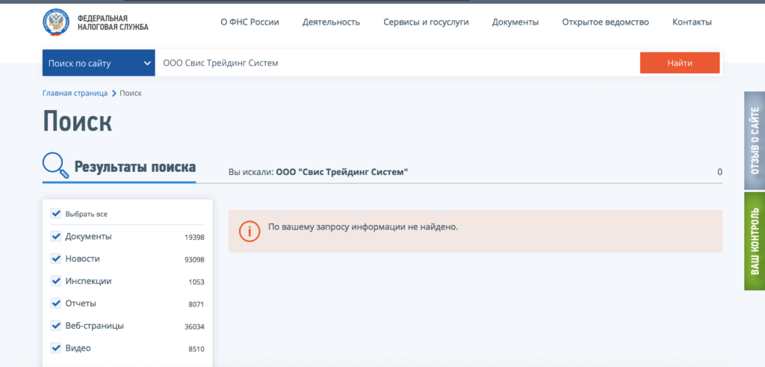Click the orange info icon in the alert
Image resolution: width=765 pixels, height=367 pixels.
249,231
